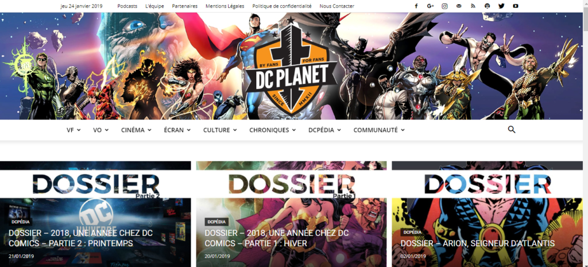
Task: Go to Mentions Légales page
Action: click(x=225, y=6)
